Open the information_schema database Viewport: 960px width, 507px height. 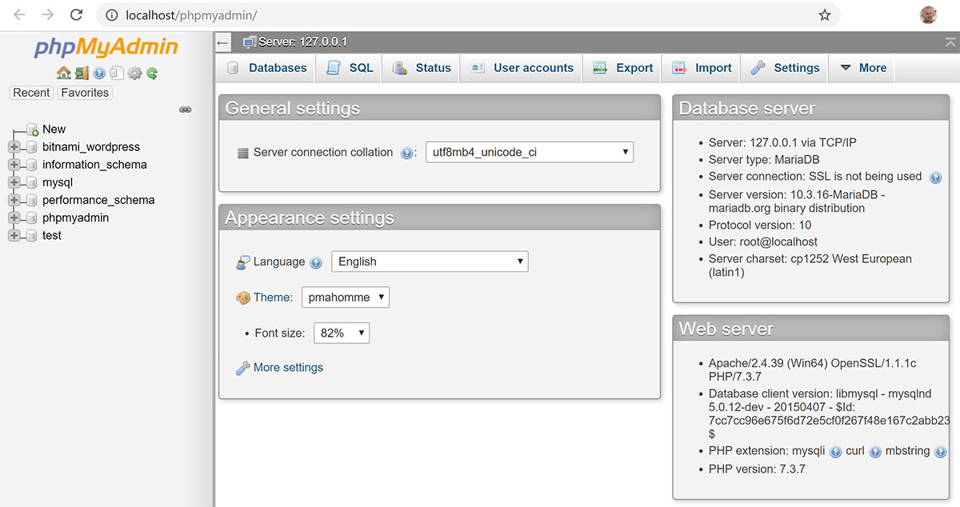(94, 165)
